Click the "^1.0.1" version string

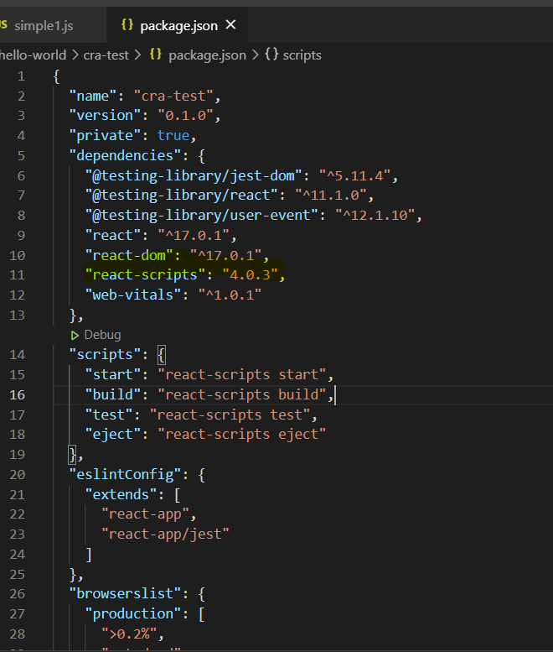tap(230, 295)
